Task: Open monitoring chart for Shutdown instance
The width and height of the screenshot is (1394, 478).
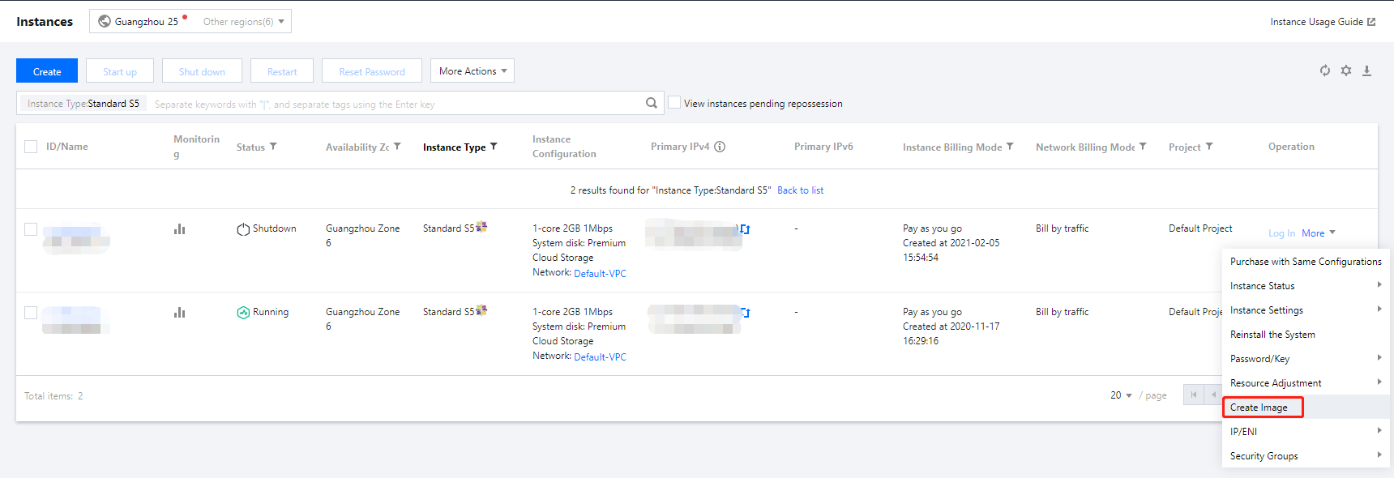Action: (179, 229)
